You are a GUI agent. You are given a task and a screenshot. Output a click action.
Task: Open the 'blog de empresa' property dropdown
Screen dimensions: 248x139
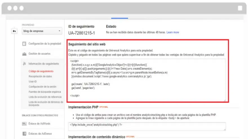(x=42, y=31)
